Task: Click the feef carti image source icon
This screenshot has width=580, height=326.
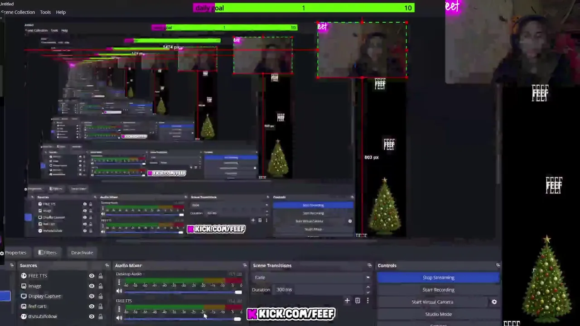Action: pyautogui.click(x=24, y=306)
